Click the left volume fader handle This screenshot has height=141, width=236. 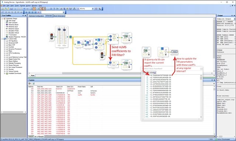point(59,30)
